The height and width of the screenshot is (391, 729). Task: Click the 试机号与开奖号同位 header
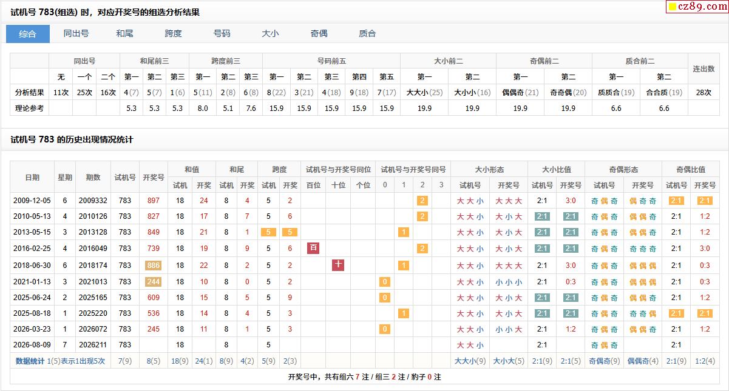(338, 170)
